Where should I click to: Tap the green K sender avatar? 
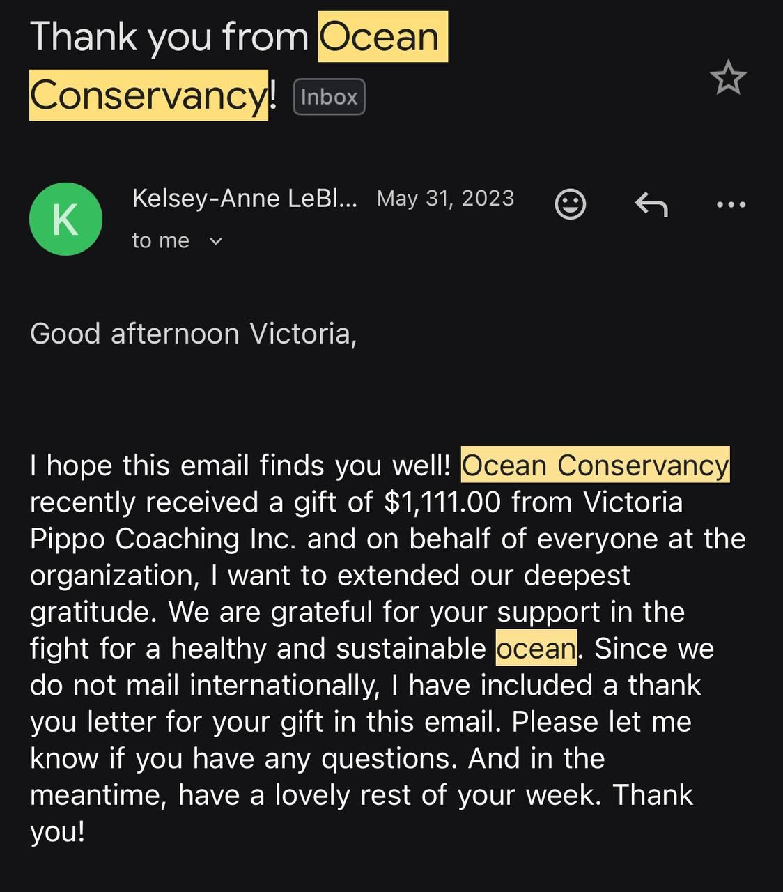pyautogui.click(x=65, y=219)
